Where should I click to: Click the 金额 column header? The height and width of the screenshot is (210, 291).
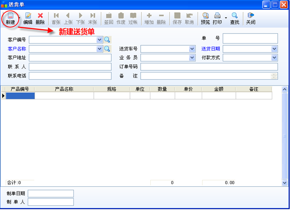219,89
